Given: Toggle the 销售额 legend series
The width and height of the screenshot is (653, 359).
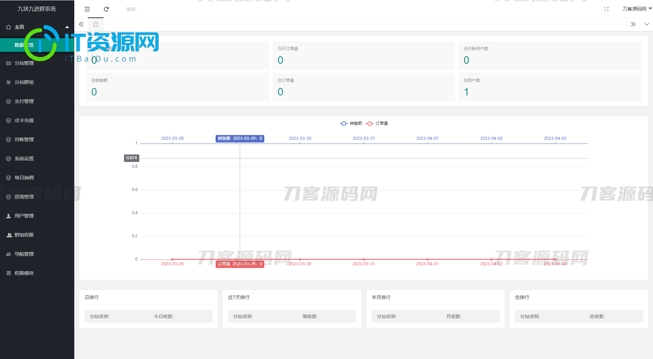Looking at the screenshot, I should (x=351, y=123).
